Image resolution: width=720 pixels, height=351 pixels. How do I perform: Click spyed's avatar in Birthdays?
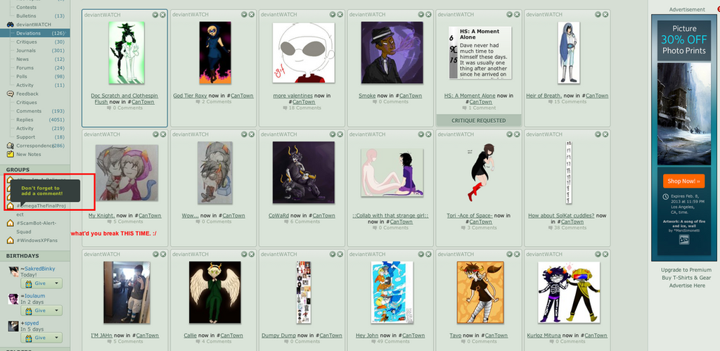coord(13,326)
